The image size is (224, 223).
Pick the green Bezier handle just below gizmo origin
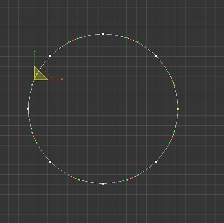pos(32,85)
